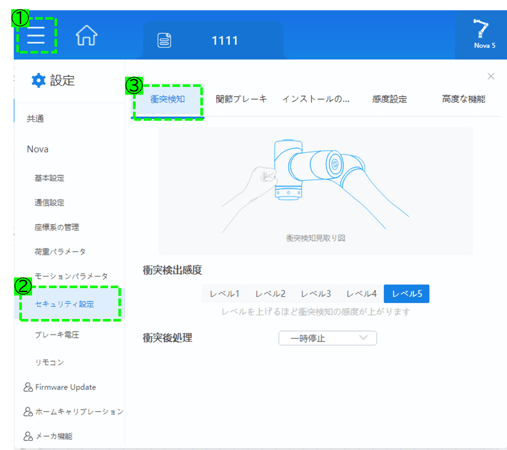Image resolution: width=507 pixels, height=450 pixels.
Task: Open the 衝突後処理 一時停止 dropdown
Action: [327, 338]
